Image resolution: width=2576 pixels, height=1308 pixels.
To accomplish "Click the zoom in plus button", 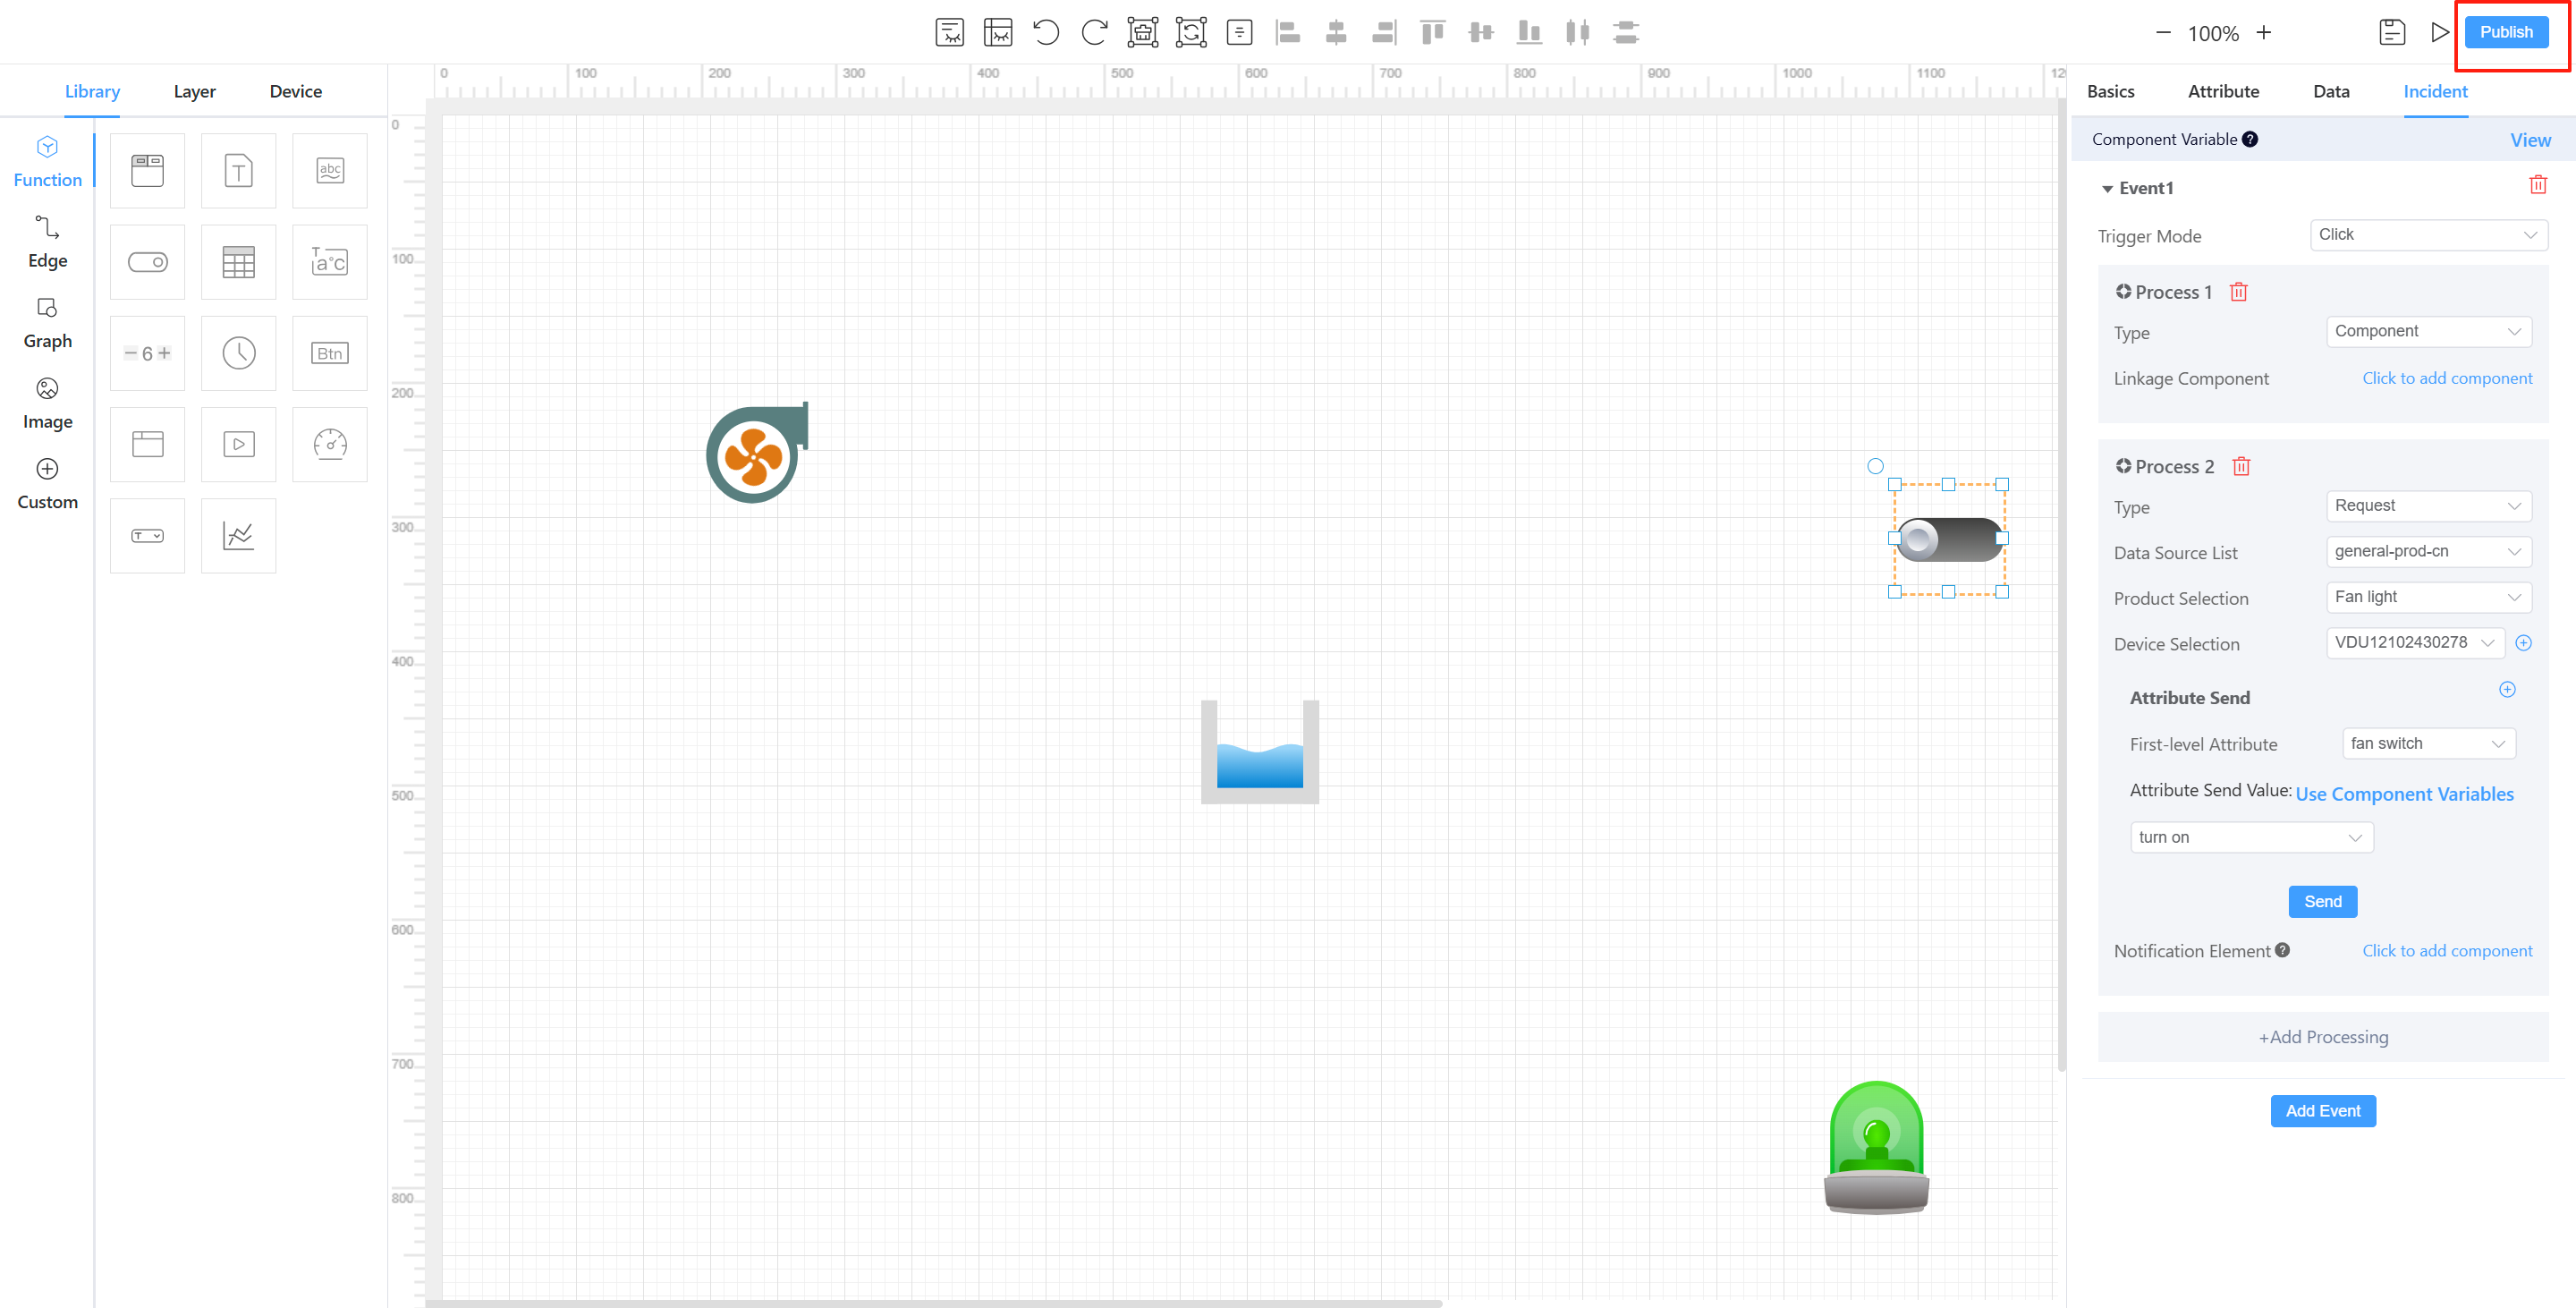I will point(2263,33).
